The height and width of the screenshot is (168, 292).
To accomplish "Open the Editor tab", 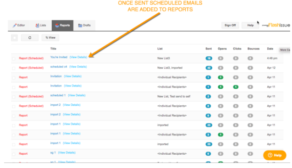I will pos(19,25).
